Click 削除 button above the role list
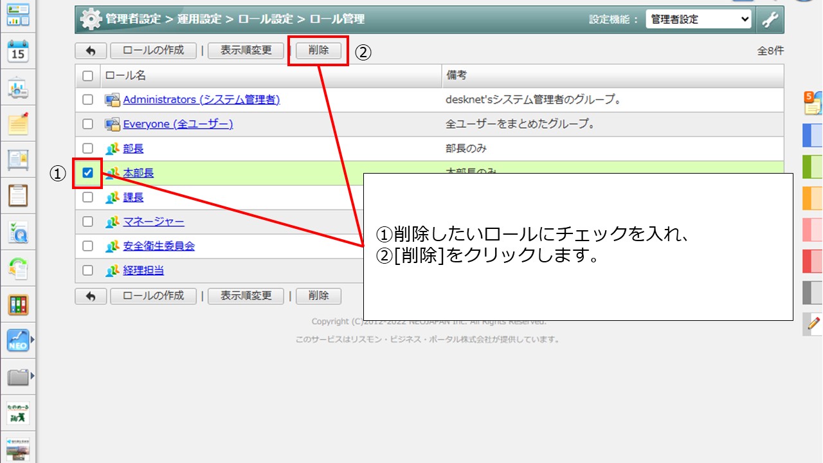823x463 pixels. click(x=318, y=50)
